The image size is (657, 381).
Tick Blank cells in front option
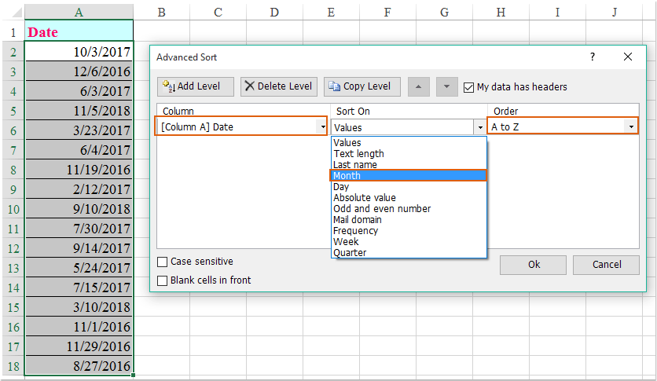[163, 280]
